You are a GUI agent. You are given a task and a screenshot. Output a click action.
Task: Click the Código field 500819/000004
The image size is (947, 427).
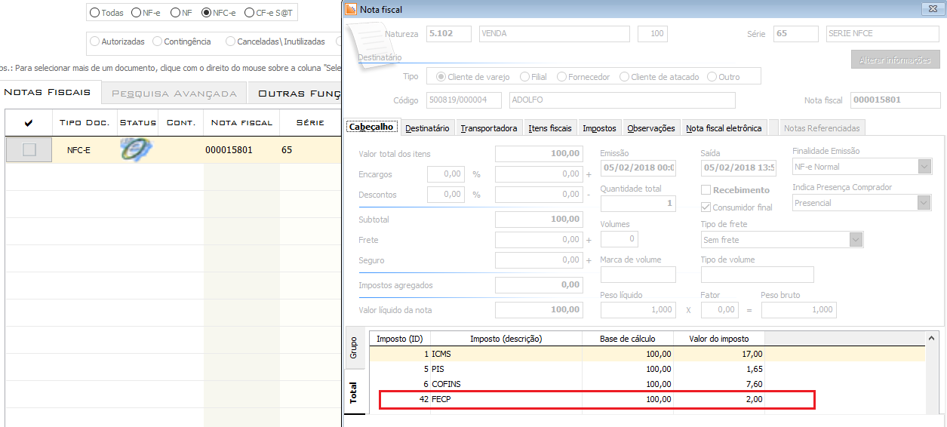pyautogui.click(x=464, y=100)
